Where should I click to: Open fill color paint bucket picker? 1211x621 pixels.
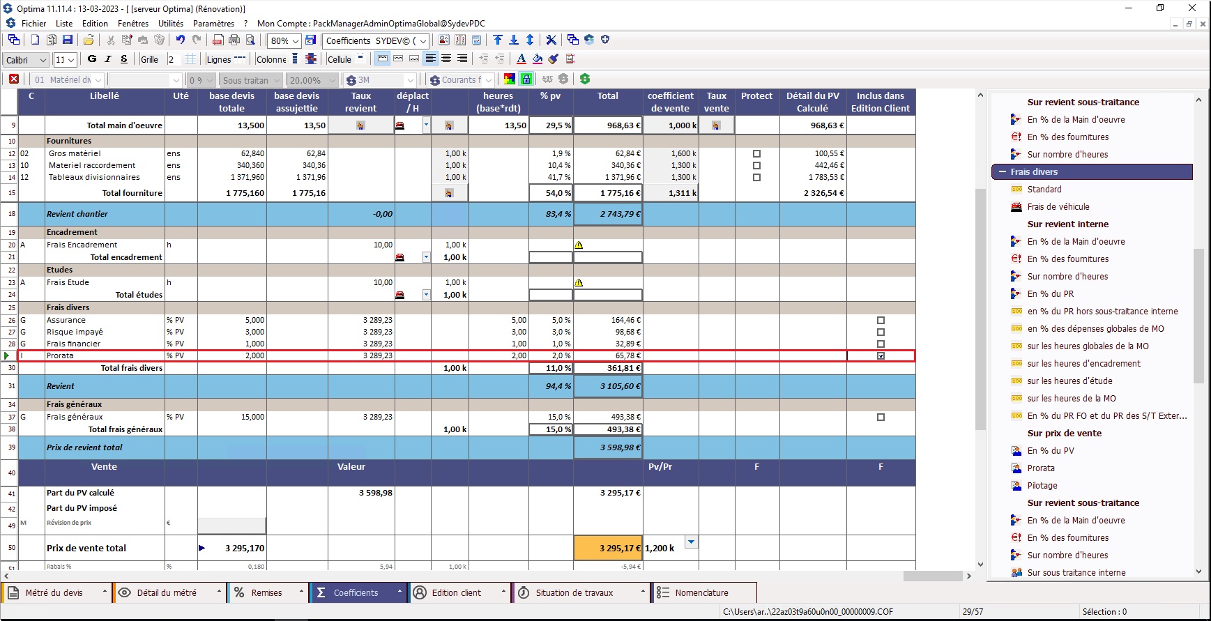(538, 59)
